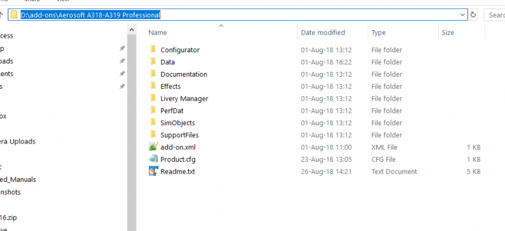Click the navigation up arrow button

pos(1,14)
